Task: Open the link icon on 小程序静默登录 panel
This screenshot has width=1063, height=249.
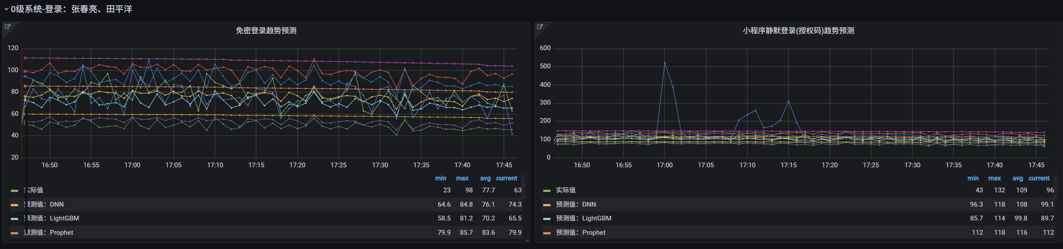Action: point(540,27)
